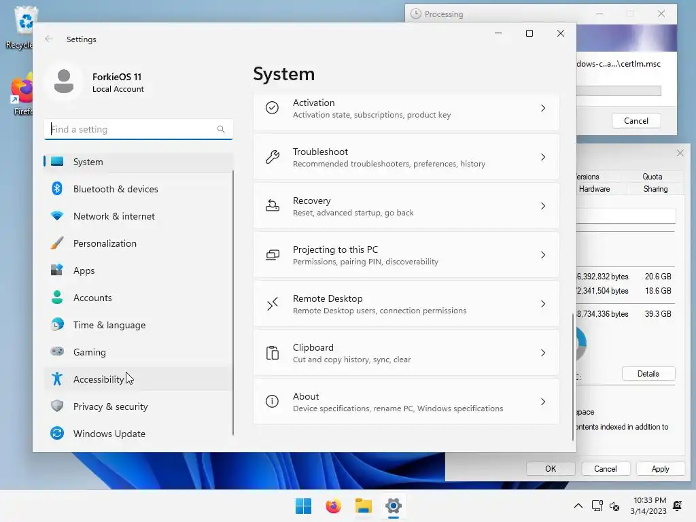
Task: Click the About info icon
Action: pyautogui.click(x=272, y=402)
